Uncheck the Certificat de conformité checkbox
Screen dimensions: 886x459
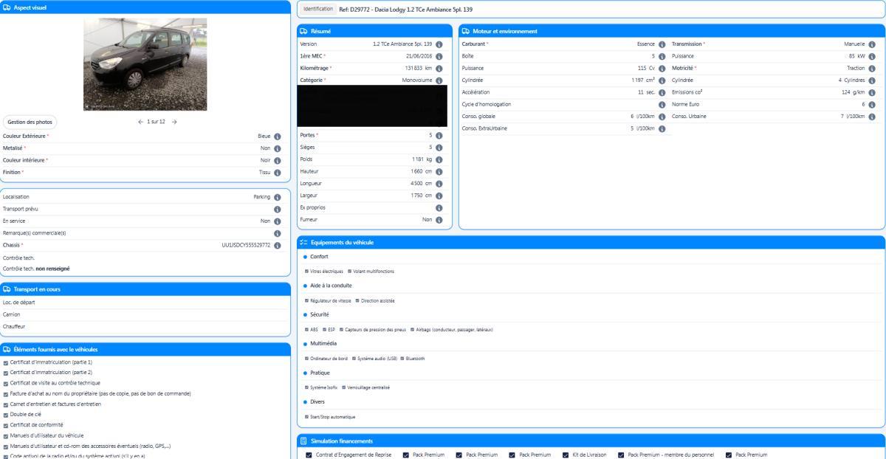pyautogui.click(x=7, y=425)
